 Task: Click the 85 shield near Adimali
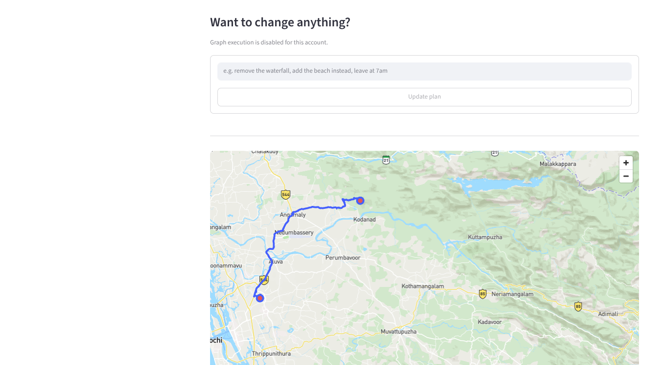coord(578,306)
